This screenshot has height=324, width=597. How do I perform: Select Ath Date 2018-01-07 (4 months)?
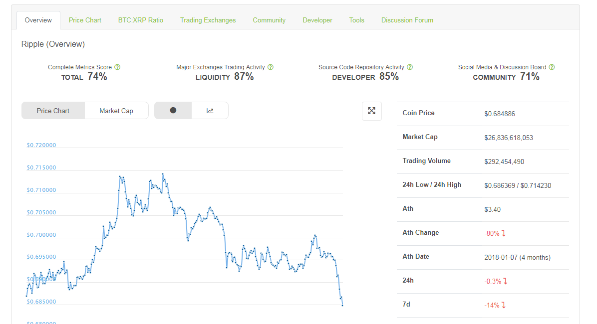(x=518, y=257)
